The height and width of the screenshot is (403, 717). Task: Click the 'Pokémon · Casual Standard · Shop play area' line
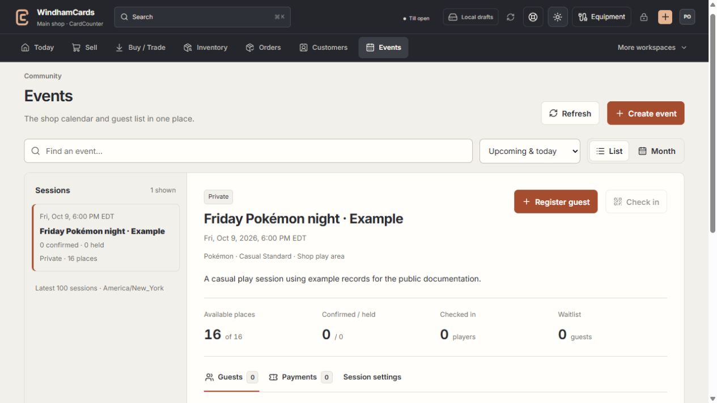[x=274, y=256]
